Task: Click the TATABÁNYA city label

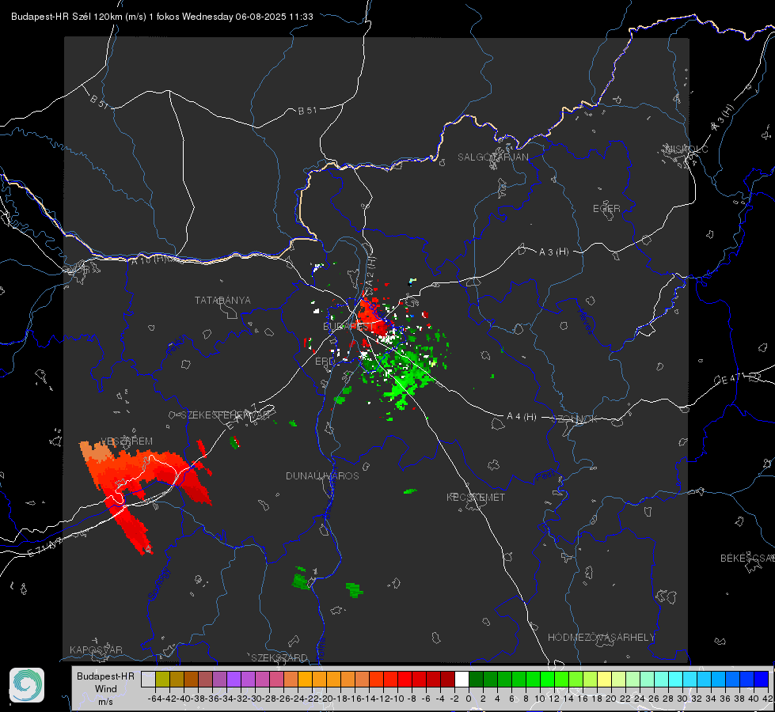Action: pyautogui.click(x=222, y=300)
